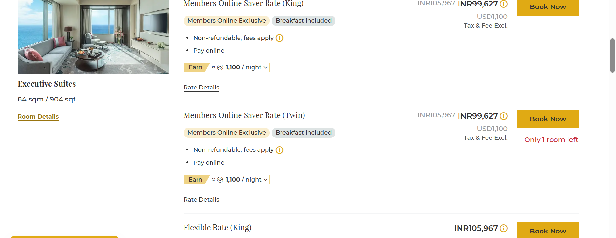Open Rate Details for King Saver rate

coord(201,88)
